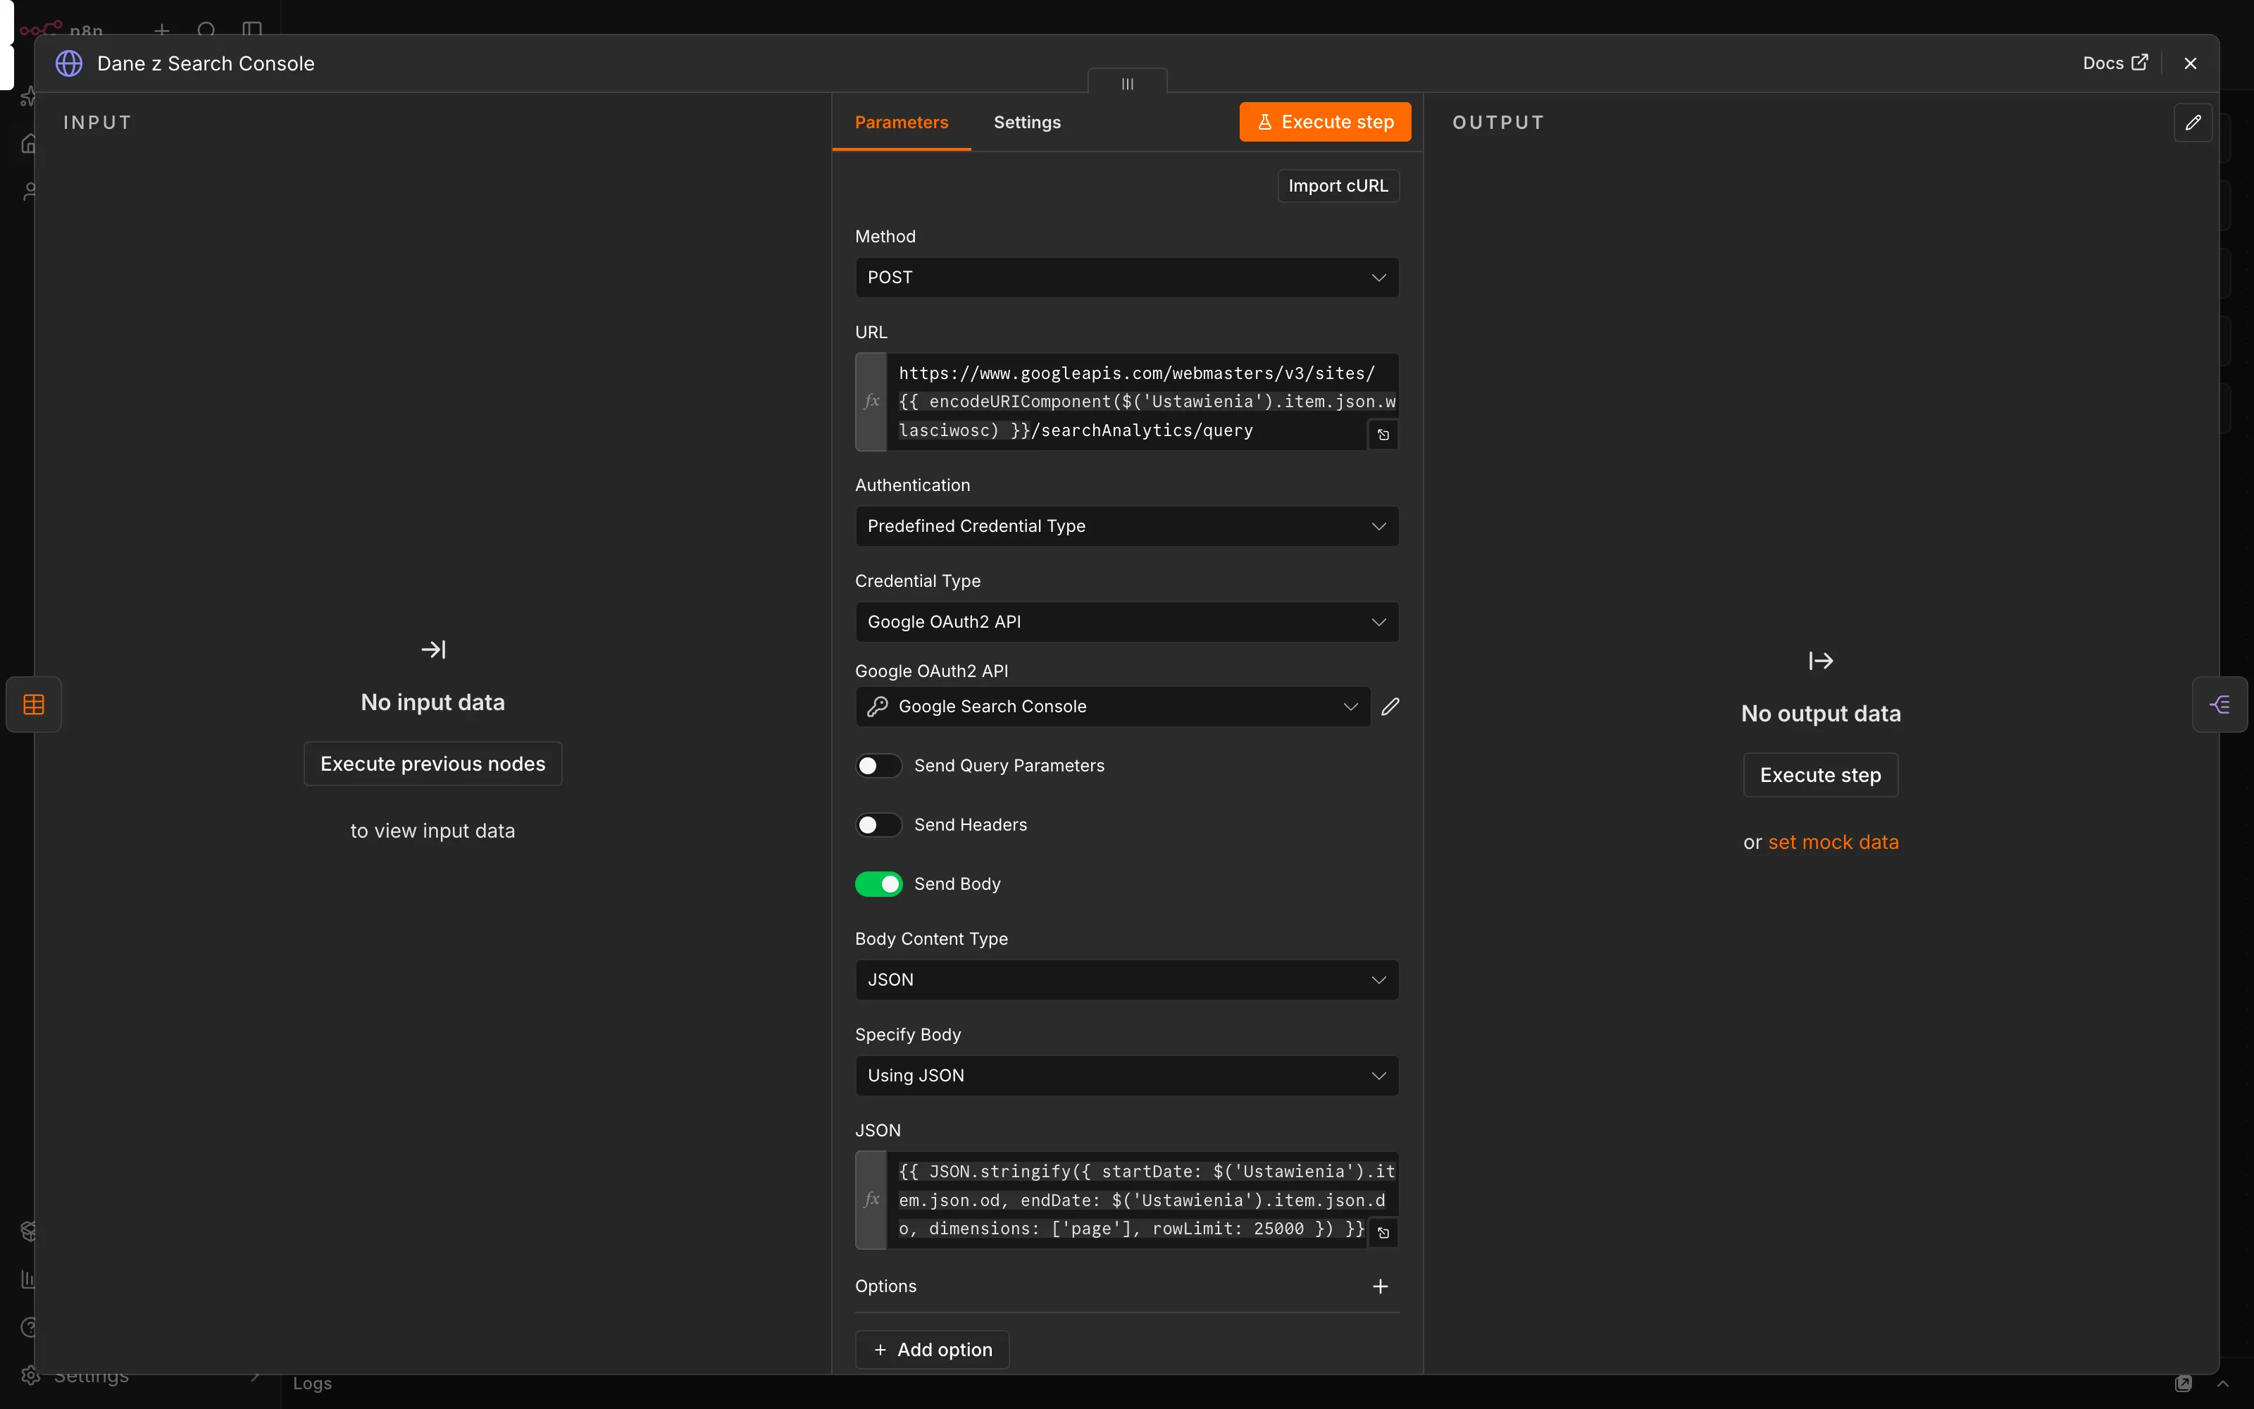Image resolution: width=2254 pixels, height=1409 pixels.
Task: Open URL expression editor expand icon
Action: (x=1383, y=434)
